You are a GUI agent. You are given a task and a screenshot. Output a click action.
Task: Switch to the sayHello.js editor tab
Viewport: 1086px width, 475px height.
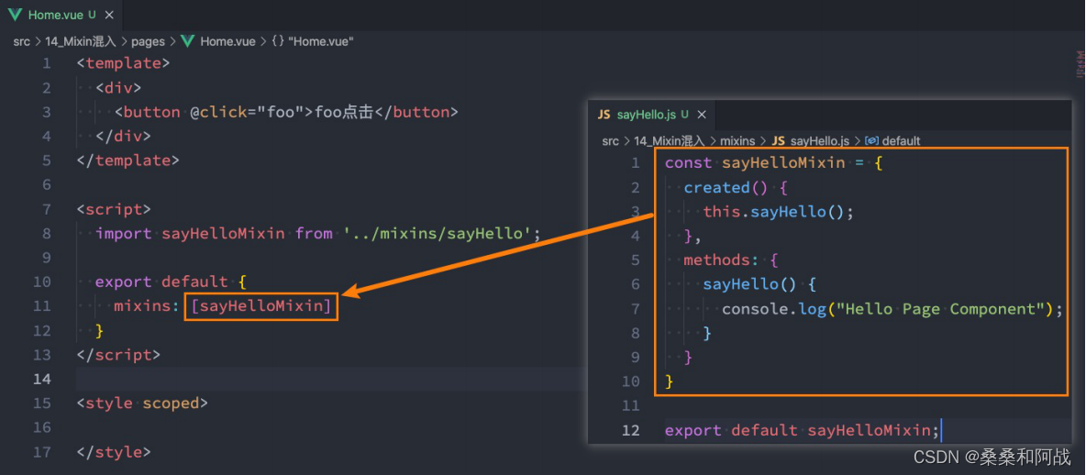coord(651,115)
